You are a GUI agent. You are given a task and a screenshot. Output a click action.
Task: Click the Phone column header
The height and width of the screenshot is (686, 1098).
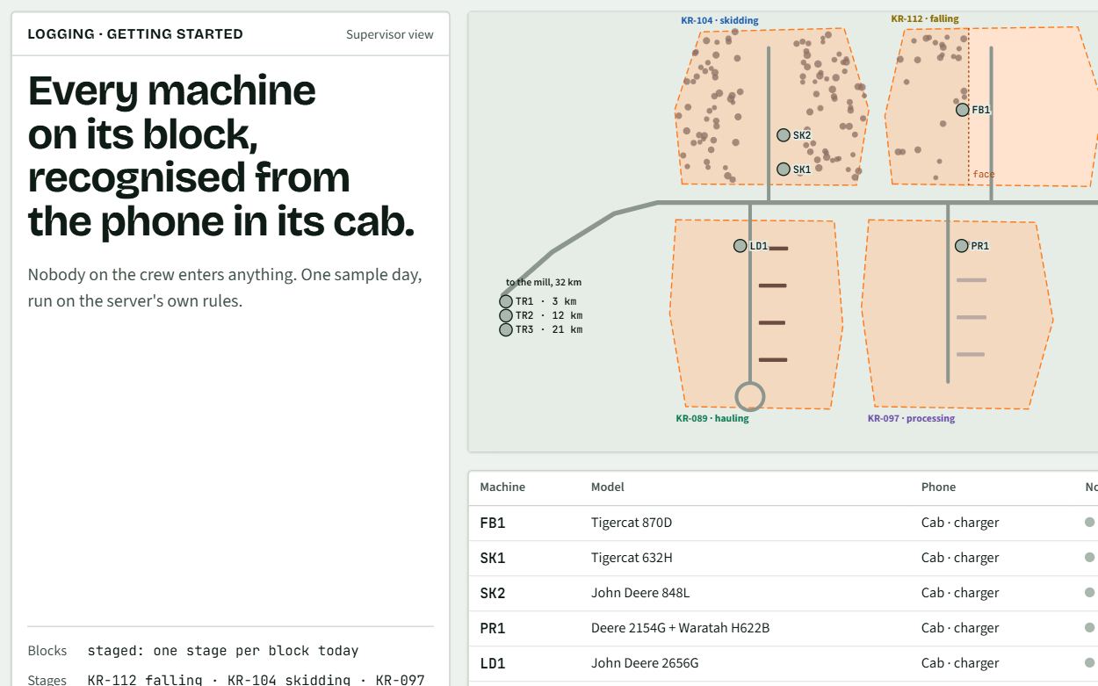[938, 487]
